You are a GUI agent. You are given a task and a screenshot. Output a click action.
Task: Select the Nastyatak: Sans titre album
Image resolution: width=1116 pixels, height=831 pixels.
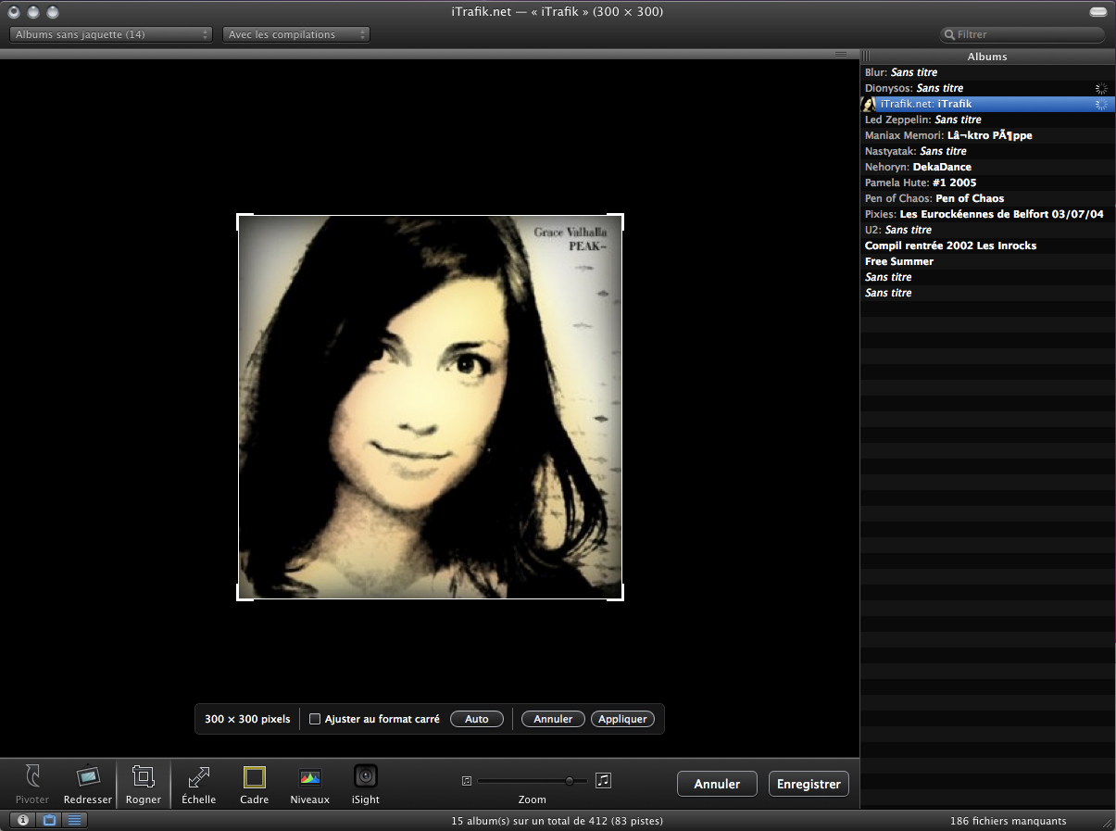[987, 151]
